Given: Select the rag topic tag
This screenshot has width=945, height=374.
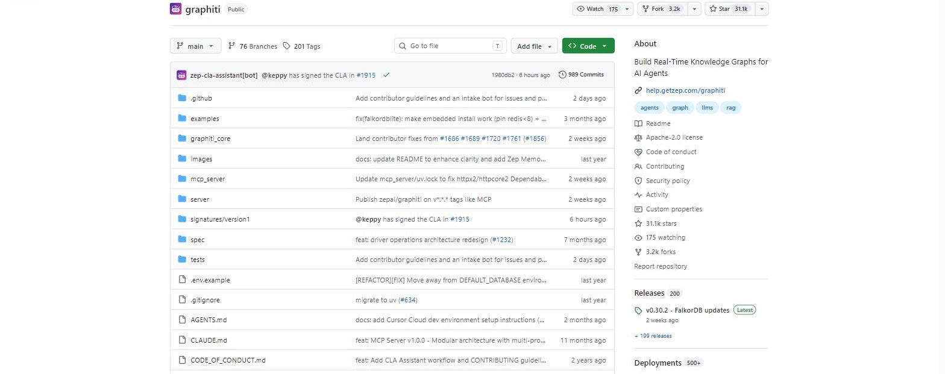Looking at the screenshot, I should 730,108.
